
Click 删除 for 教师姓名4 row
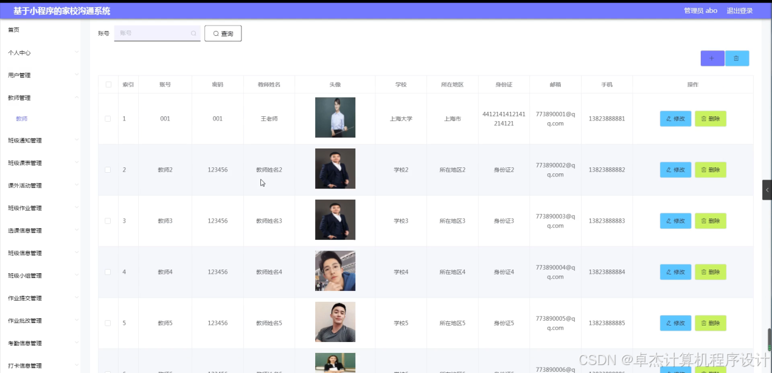click(711, 272)
